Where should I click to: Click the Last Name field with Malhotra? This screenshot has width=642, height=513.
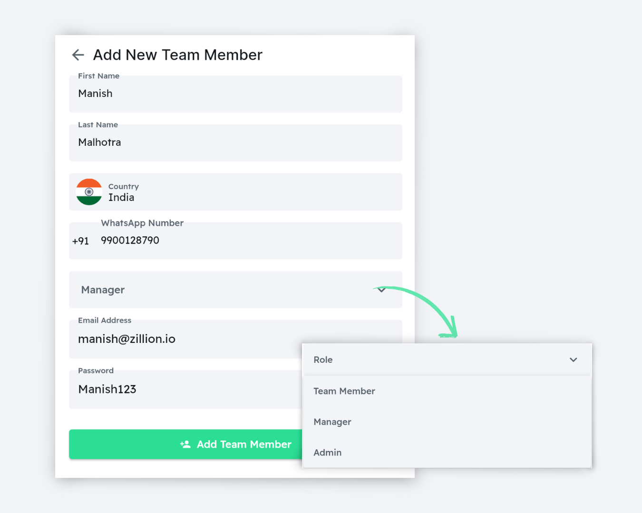click(235, 143)
